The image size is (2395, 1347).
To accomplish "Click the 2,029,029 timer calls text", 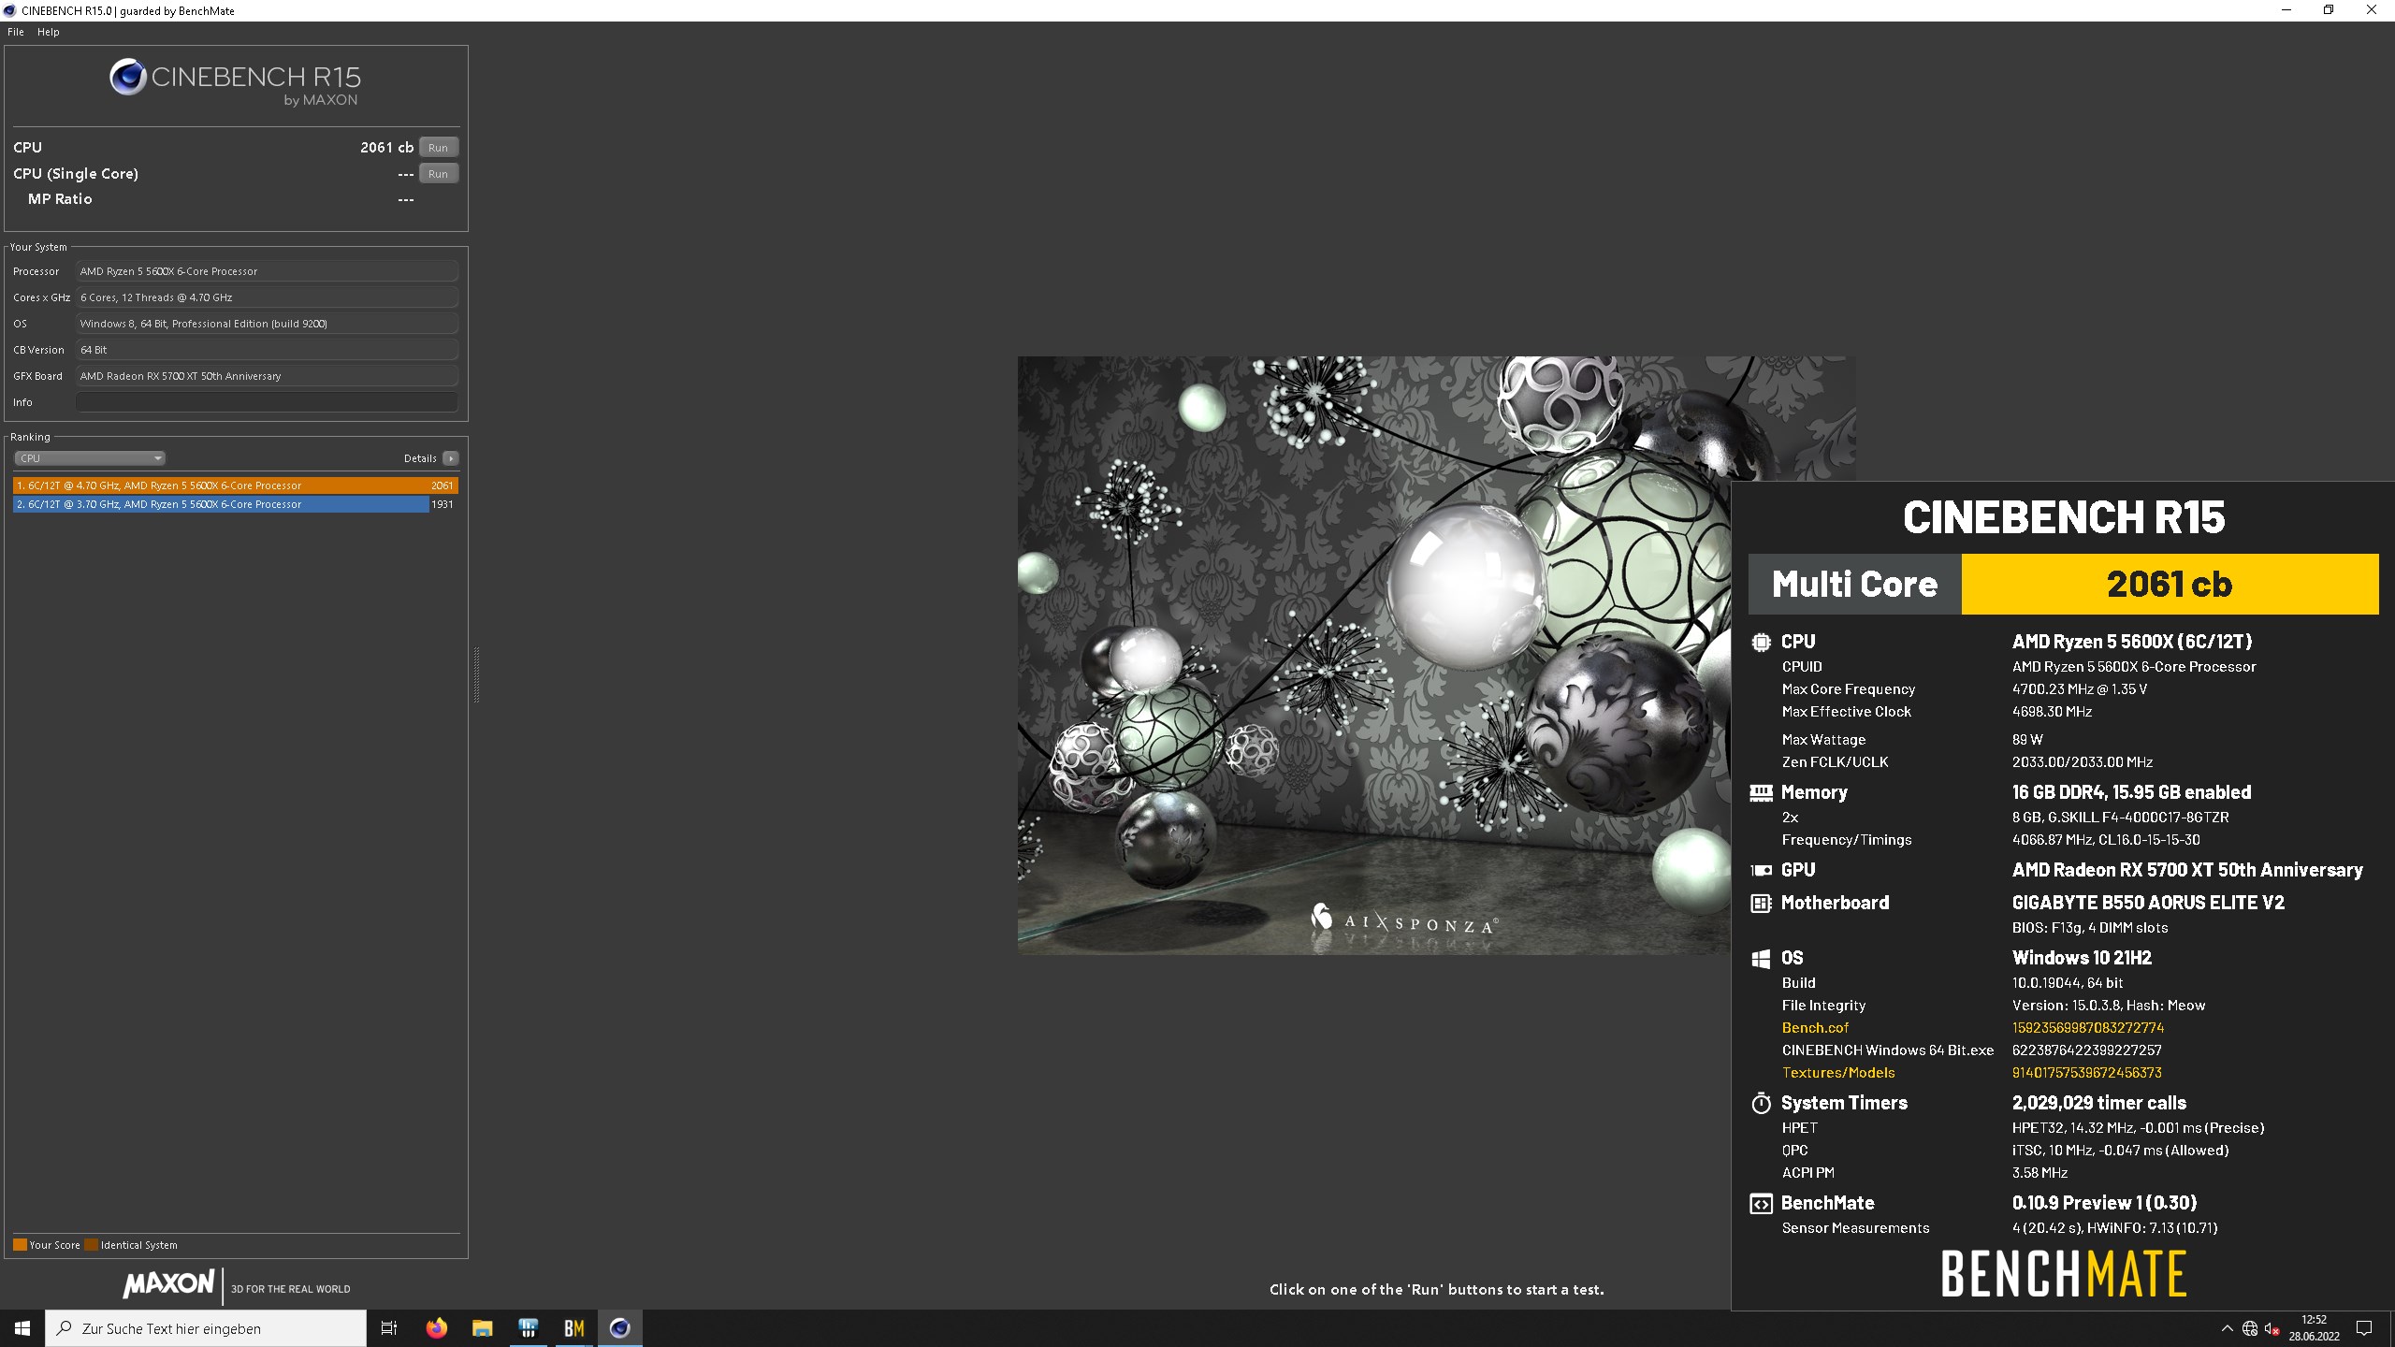I will point(2099,1103).
